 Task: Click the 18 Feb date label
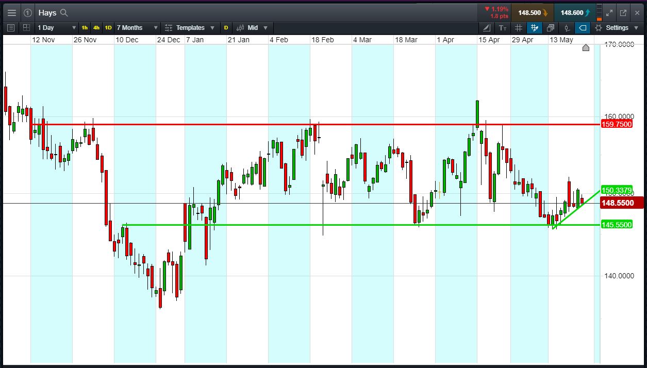click(322, 40)
